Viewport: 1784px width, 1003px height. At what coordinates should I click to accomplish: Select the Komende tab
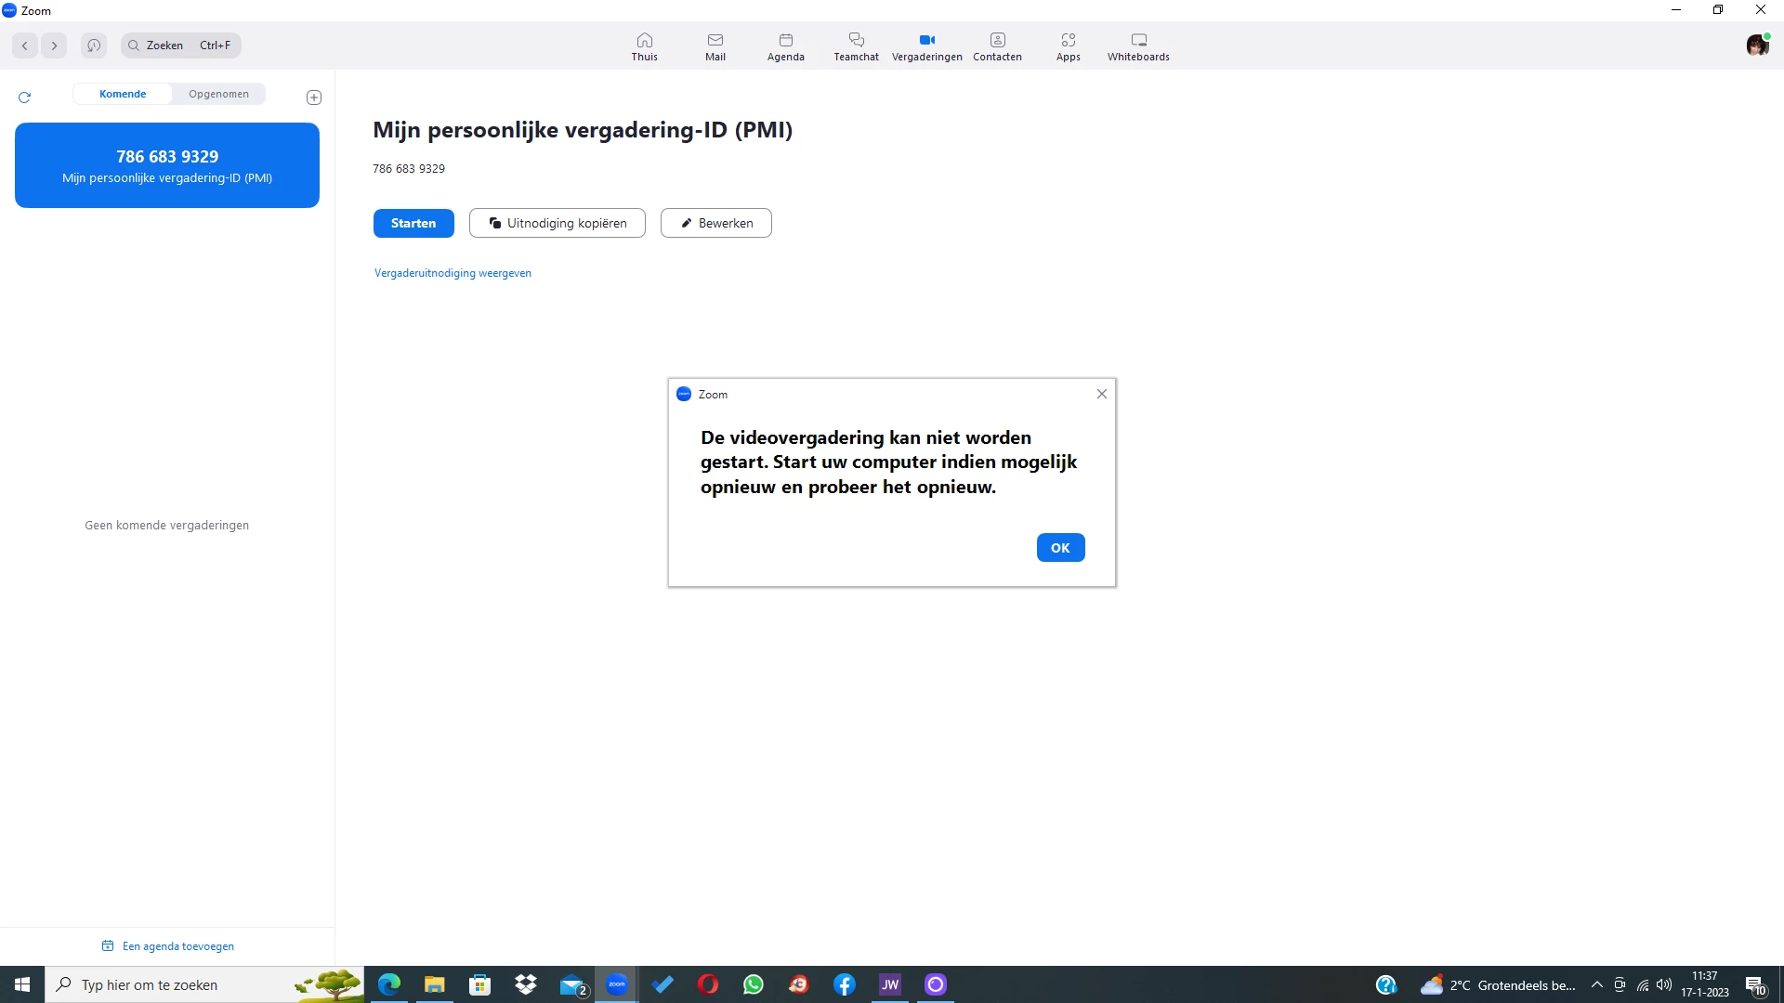coord(123,94)
